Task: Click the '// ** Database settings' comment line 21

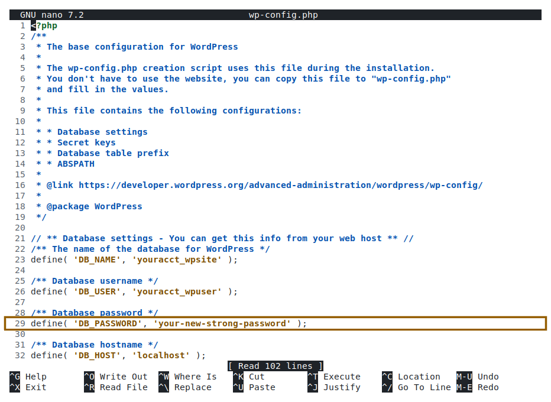Action: (x=222, y=238)
